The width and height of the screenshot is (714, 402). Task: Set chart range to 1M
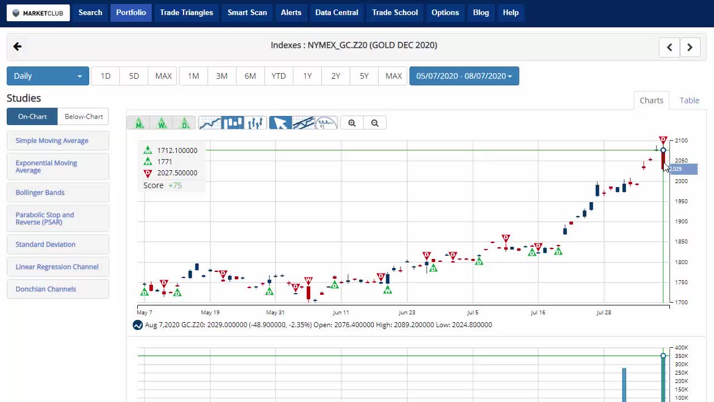point(194,76)
